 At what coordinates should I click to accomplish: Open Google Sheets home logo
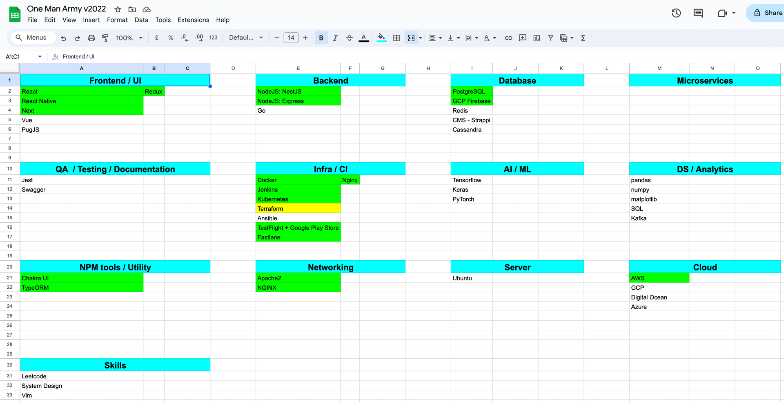point(15,15)
